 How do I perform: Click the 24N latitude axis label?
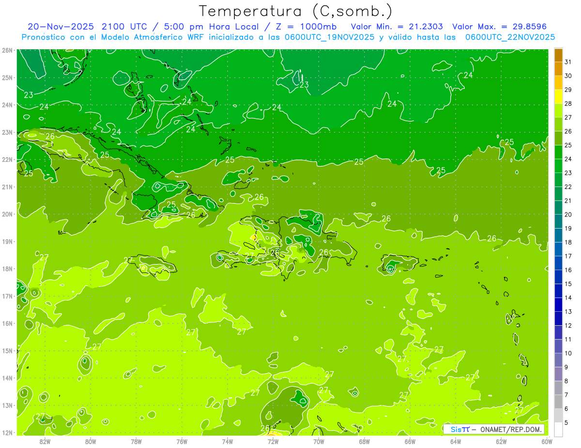pos(7,105)
